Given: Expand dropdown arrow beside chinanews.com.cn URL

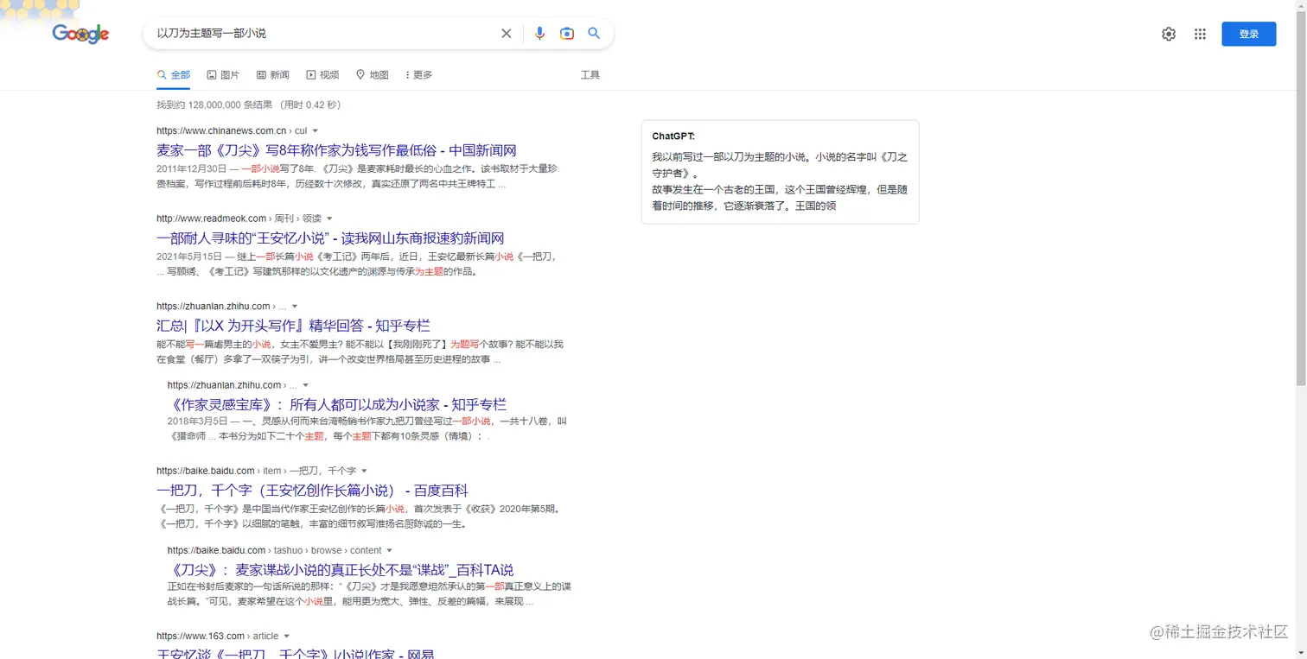Looking at the screenshot, I should 314,131.
